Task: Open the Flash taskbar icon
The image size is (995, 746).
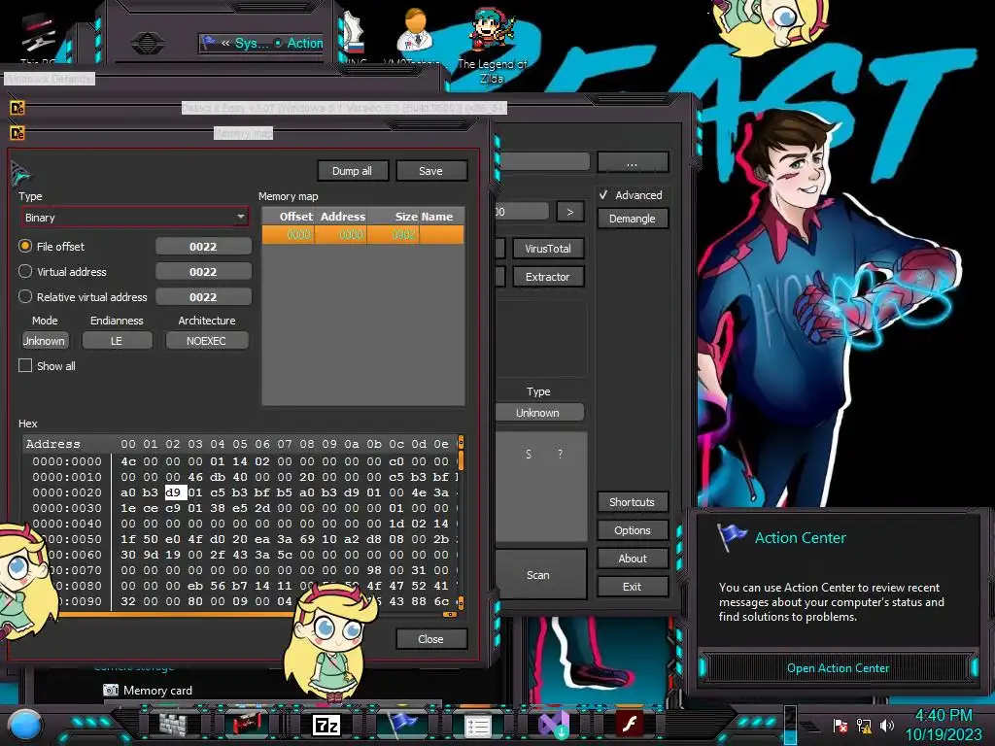Action: pyautogui.click(x=630, y=724)
